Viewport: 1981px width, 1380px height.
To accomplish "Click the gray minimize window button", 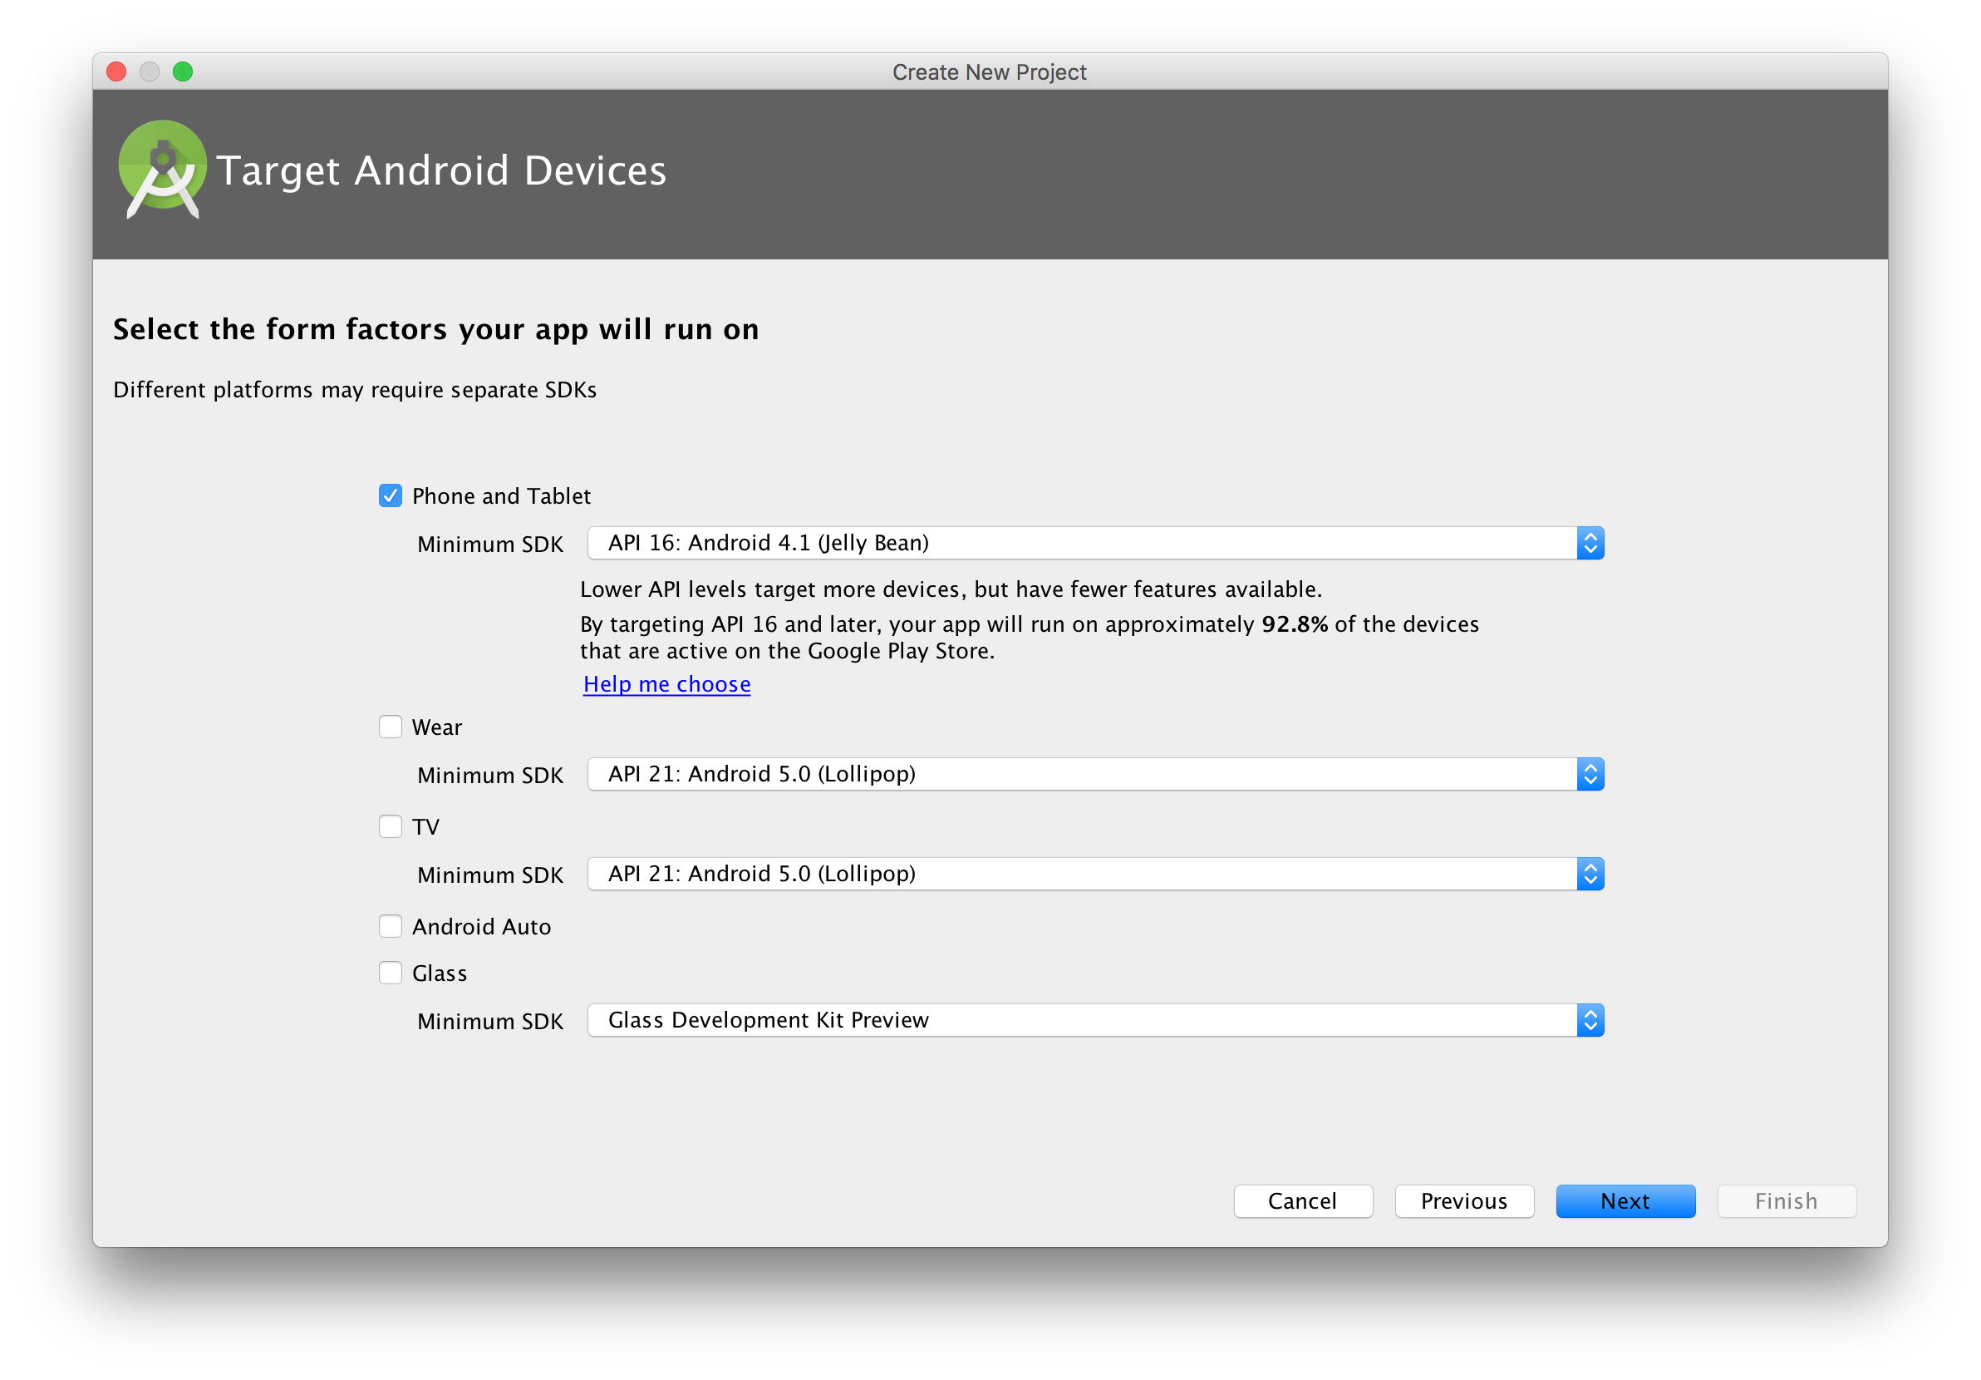I will 150,71.
